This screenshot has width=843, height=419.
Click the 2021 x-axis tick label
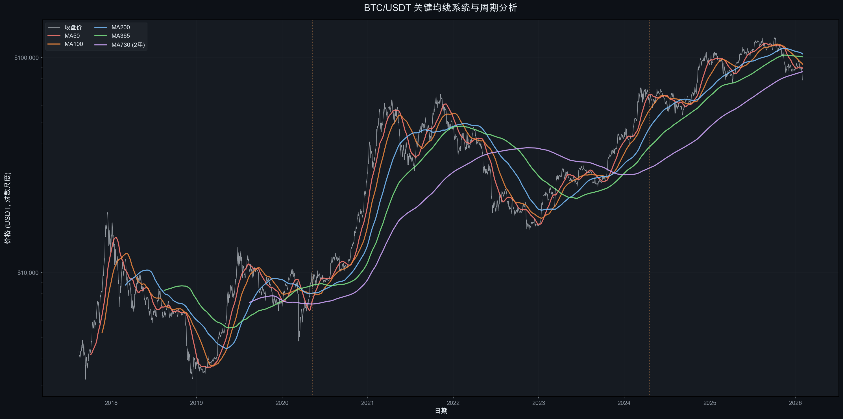(x=367, y=403)
